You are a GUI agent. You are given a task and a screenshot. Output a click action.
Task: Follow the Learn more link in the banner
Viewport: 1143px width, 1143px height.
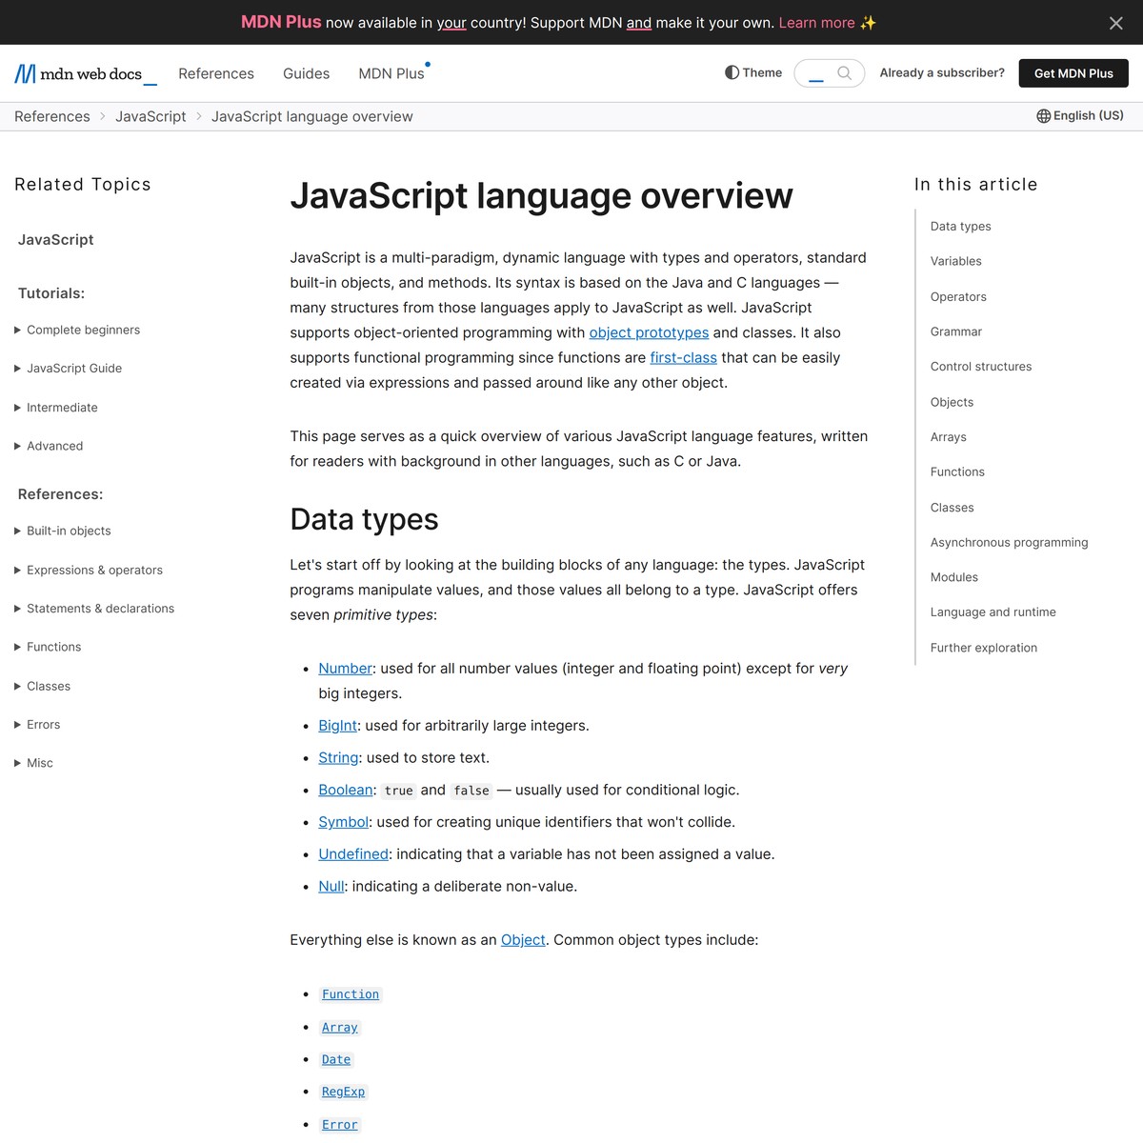tap(816, 23)
